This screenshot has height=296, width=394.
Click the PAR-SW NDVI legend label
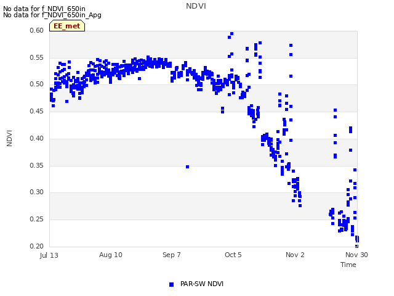coord(202,284)
